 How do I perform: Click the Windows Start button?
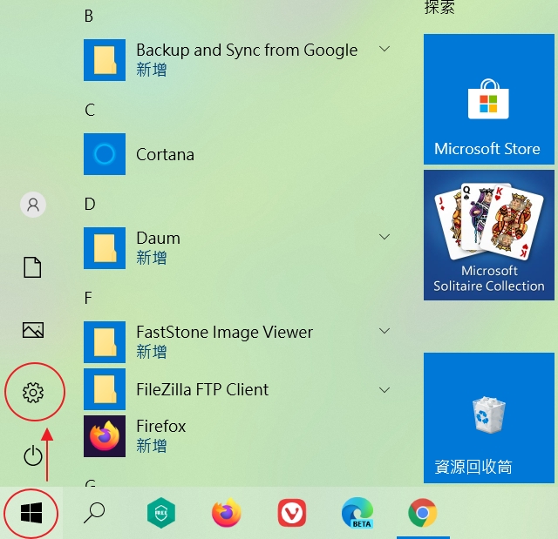click(x=31, y=513)
